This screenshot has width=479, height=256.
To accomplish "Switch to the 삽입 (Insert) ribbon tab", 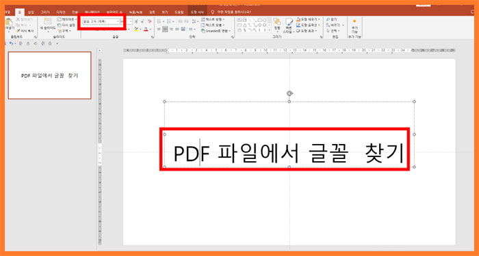I will pyautogui.click(x=31, y=12).
